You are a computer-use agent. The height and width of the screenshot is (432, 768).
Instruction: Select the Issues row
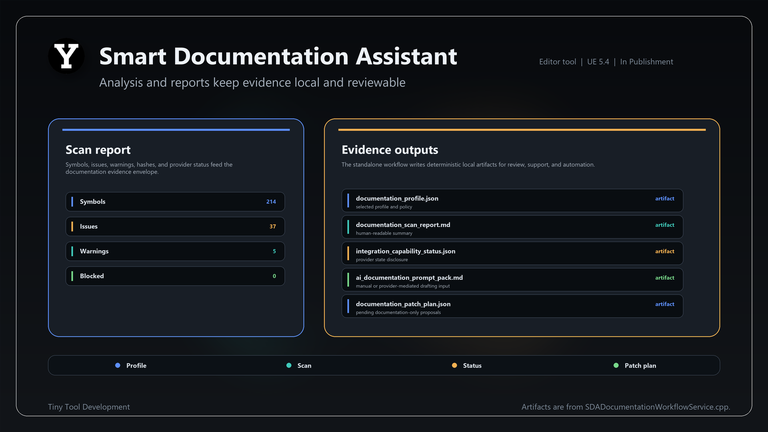pos(175,226)
